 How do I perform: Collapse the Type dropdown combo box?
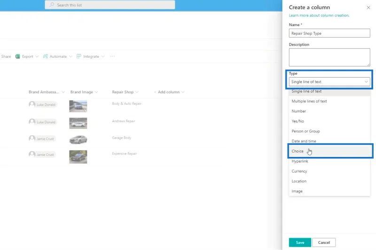click(x=329, y=82)
